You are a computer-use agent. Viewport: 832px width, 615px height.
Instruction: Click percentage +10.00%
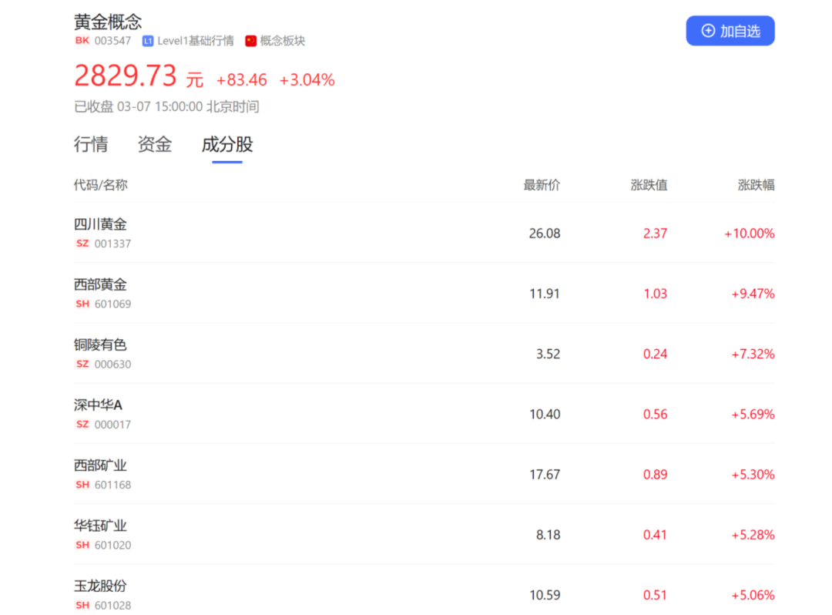tap(750, 234)
